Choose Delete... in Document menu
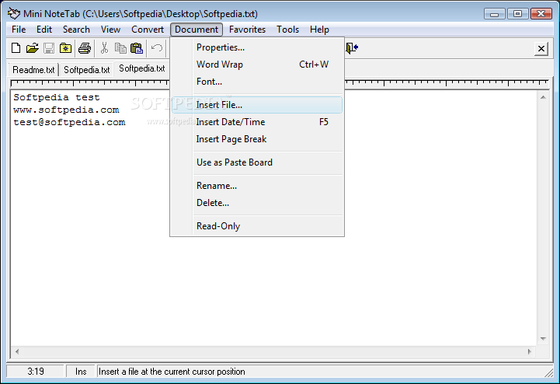The height and width of the screenshot is (384, 560). point(257,203)
